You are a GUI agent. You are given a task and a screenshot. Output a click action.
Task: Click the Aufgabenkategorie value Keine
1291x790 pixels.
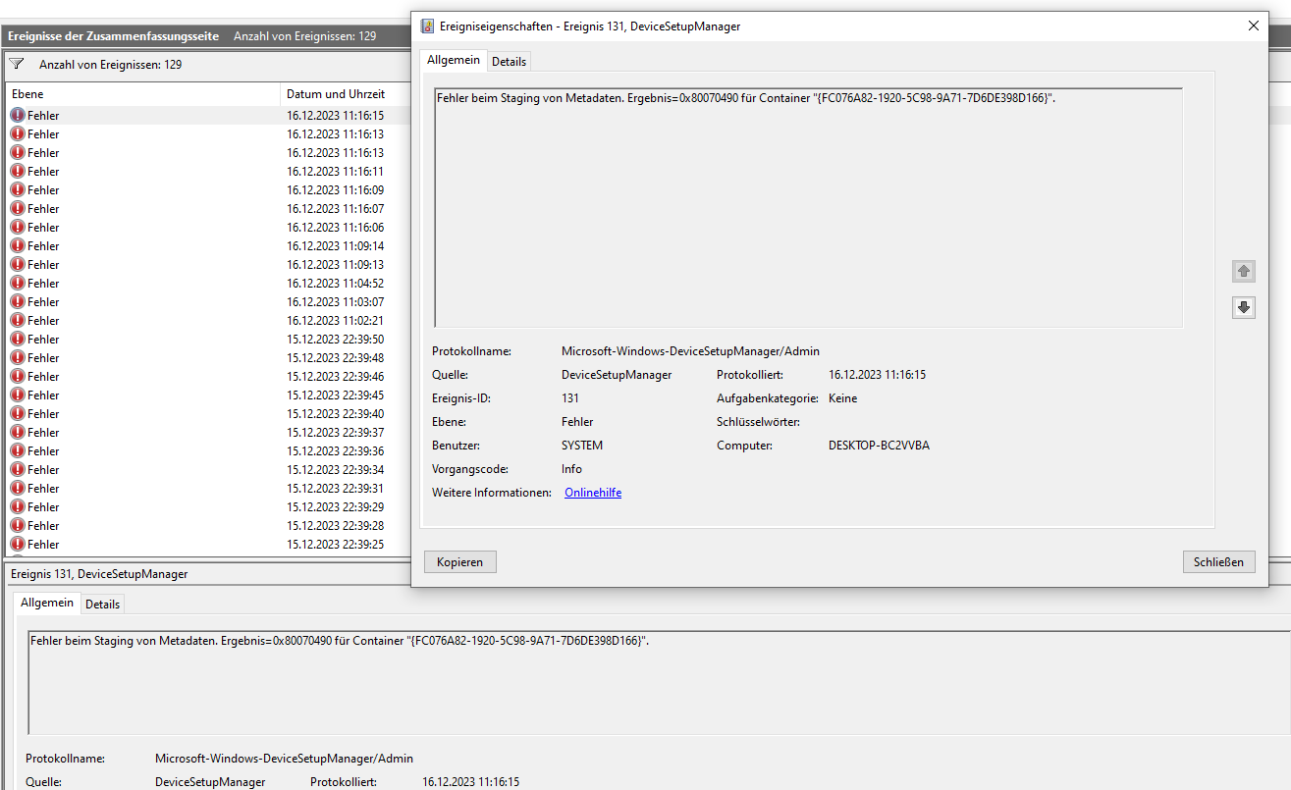[842, 398]
